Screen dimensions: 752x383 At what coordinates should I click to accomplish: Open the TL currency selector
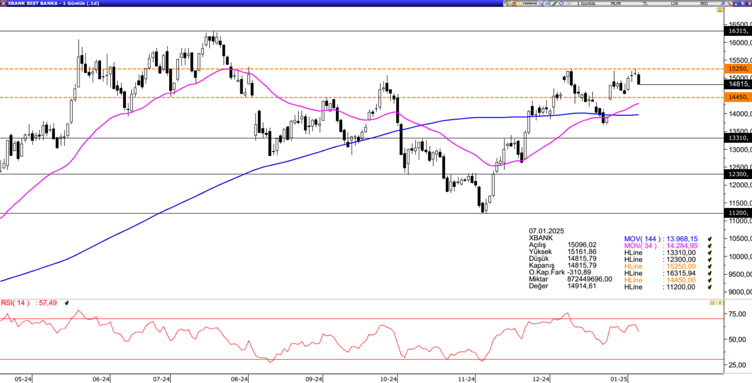[645, 3]
